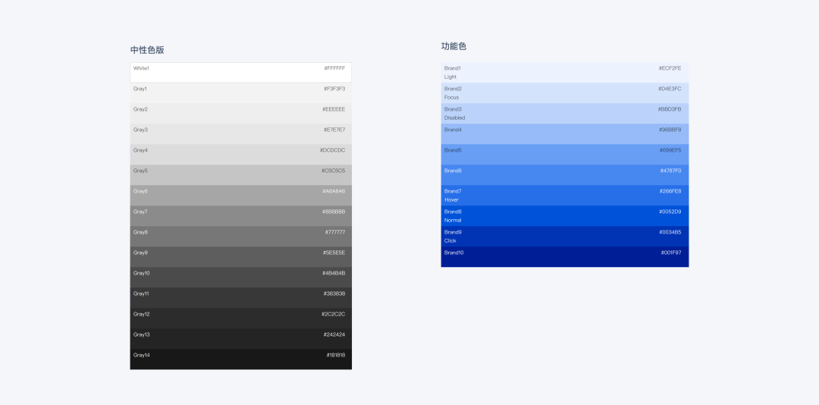Viewport: 819px width, 405px height.
Task: Click hex value #0052D9
Action: pos(670,212)
